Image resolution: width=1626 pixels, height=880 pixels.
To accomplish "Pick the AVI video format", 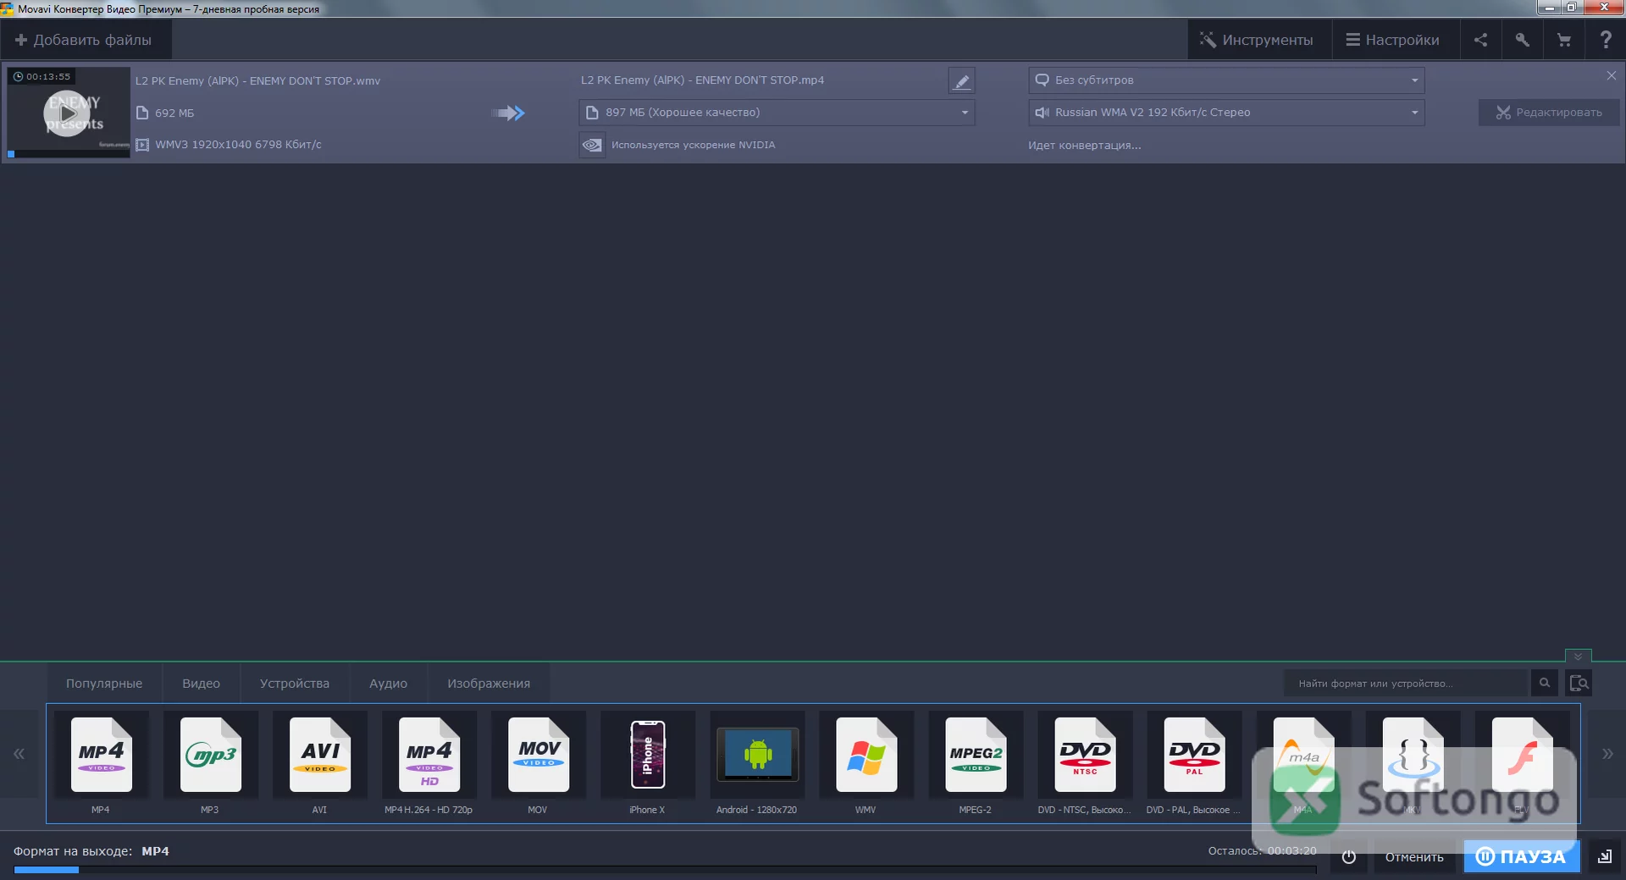I will tap(320, 756).
